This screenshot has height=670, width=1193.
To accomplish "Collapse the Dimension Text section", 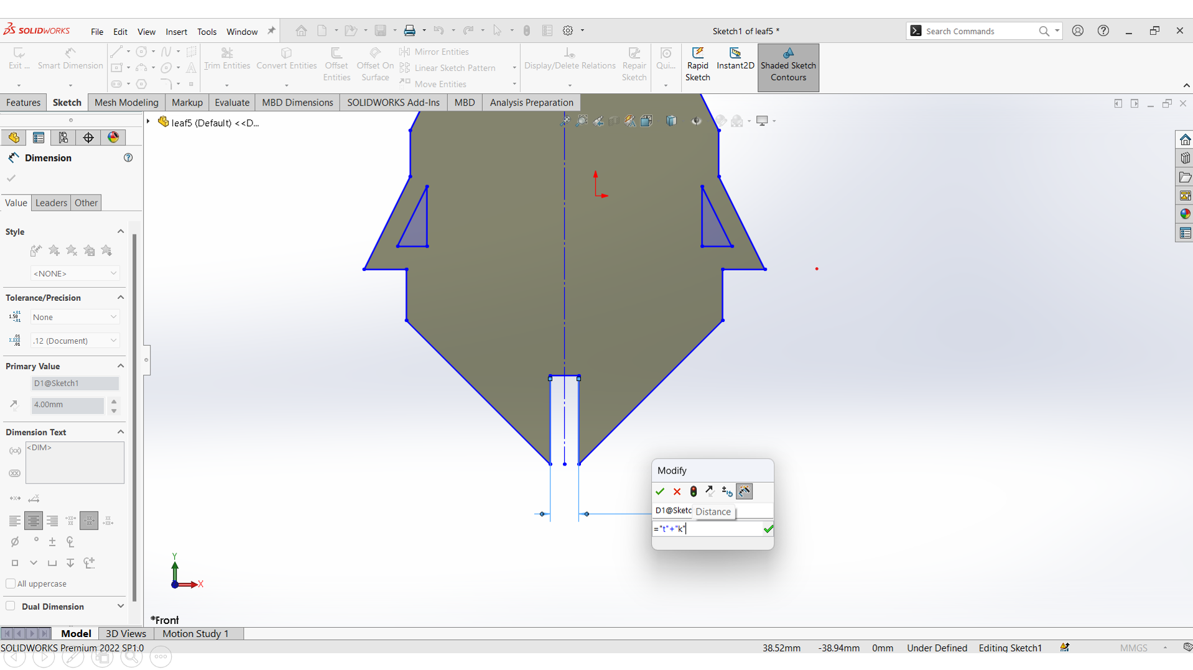I will pos(121,432).
